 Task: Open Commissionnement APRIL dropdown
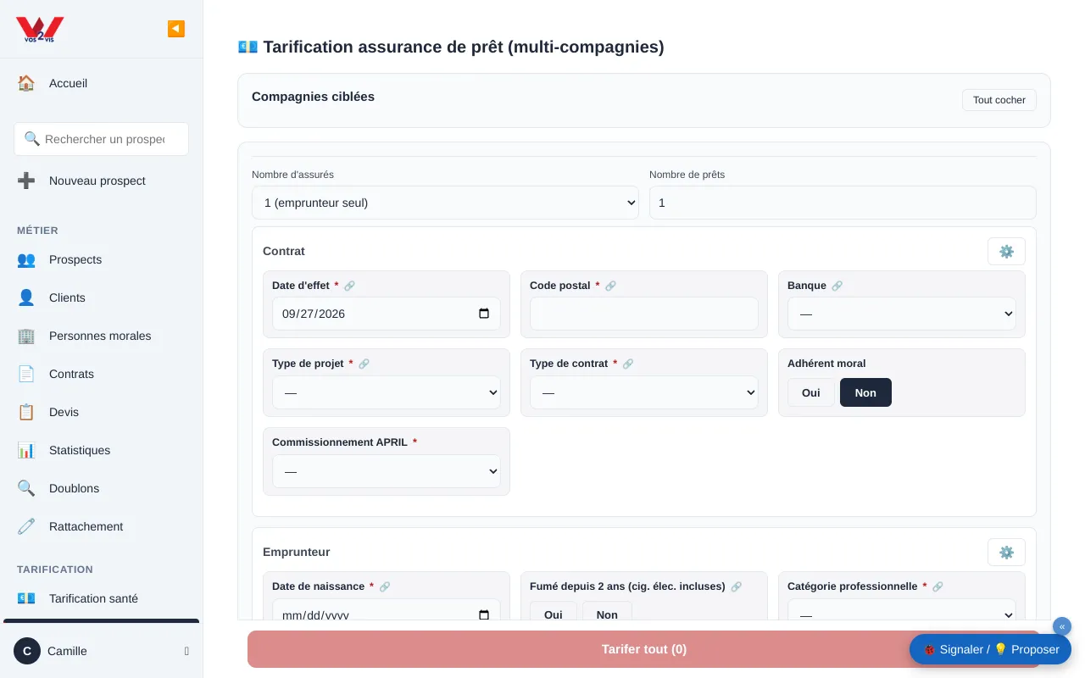click(387, 471)
